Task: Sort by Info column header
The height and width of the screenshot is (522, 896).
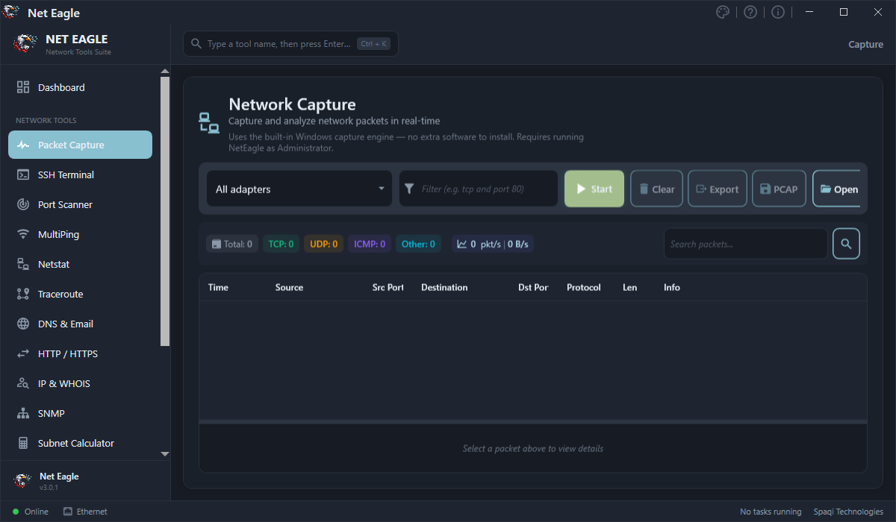Action: pyautogui.click(x=672, y=287)
